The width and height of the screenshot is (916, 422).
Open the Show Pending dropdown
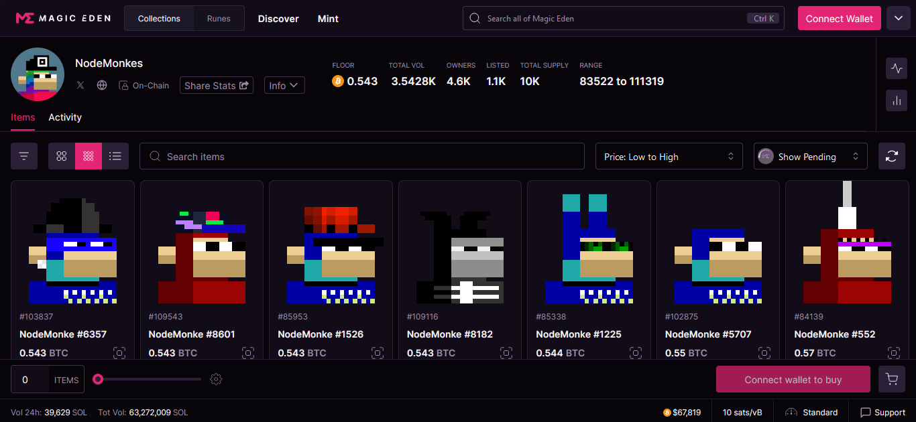tap(811, 156)
